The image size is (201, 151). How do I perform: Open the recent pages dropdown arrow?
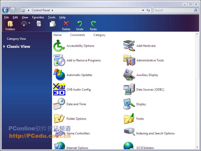coord(17,10)
